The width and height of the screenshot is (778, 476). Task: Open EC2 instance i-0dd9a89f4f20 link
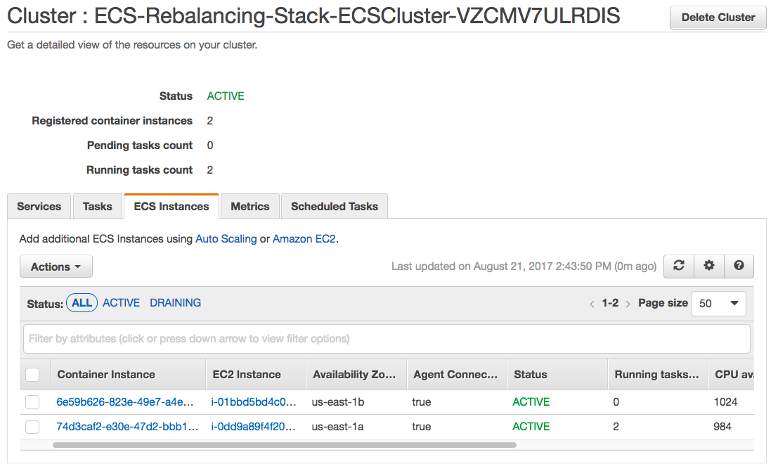pos(253,427)
